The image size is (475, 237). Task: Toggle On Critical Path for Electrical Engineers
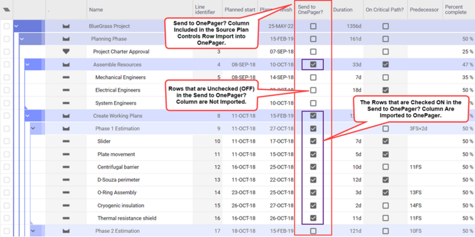tap(385, 90)
